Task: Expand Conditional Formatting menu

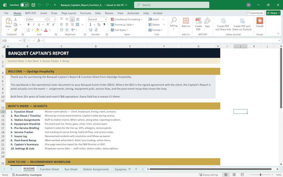Action: (126, 19)
